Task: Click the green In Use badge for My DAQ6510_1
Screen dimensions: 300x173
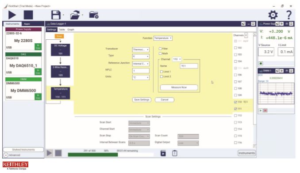Action: [x=38, y=72]
